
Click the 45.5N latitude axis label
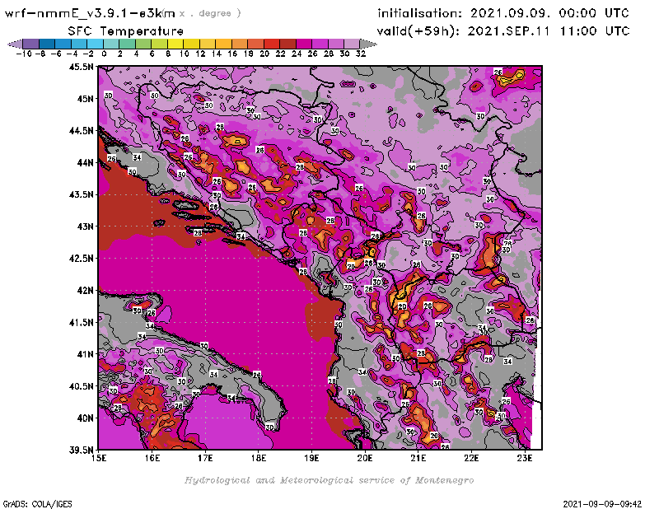pyautogui.click(x=81, y=67)
